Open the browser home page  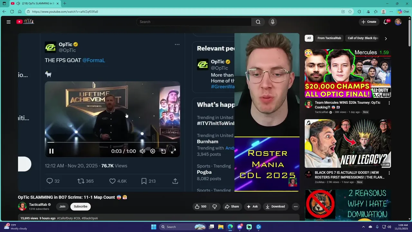pos(20,12)
